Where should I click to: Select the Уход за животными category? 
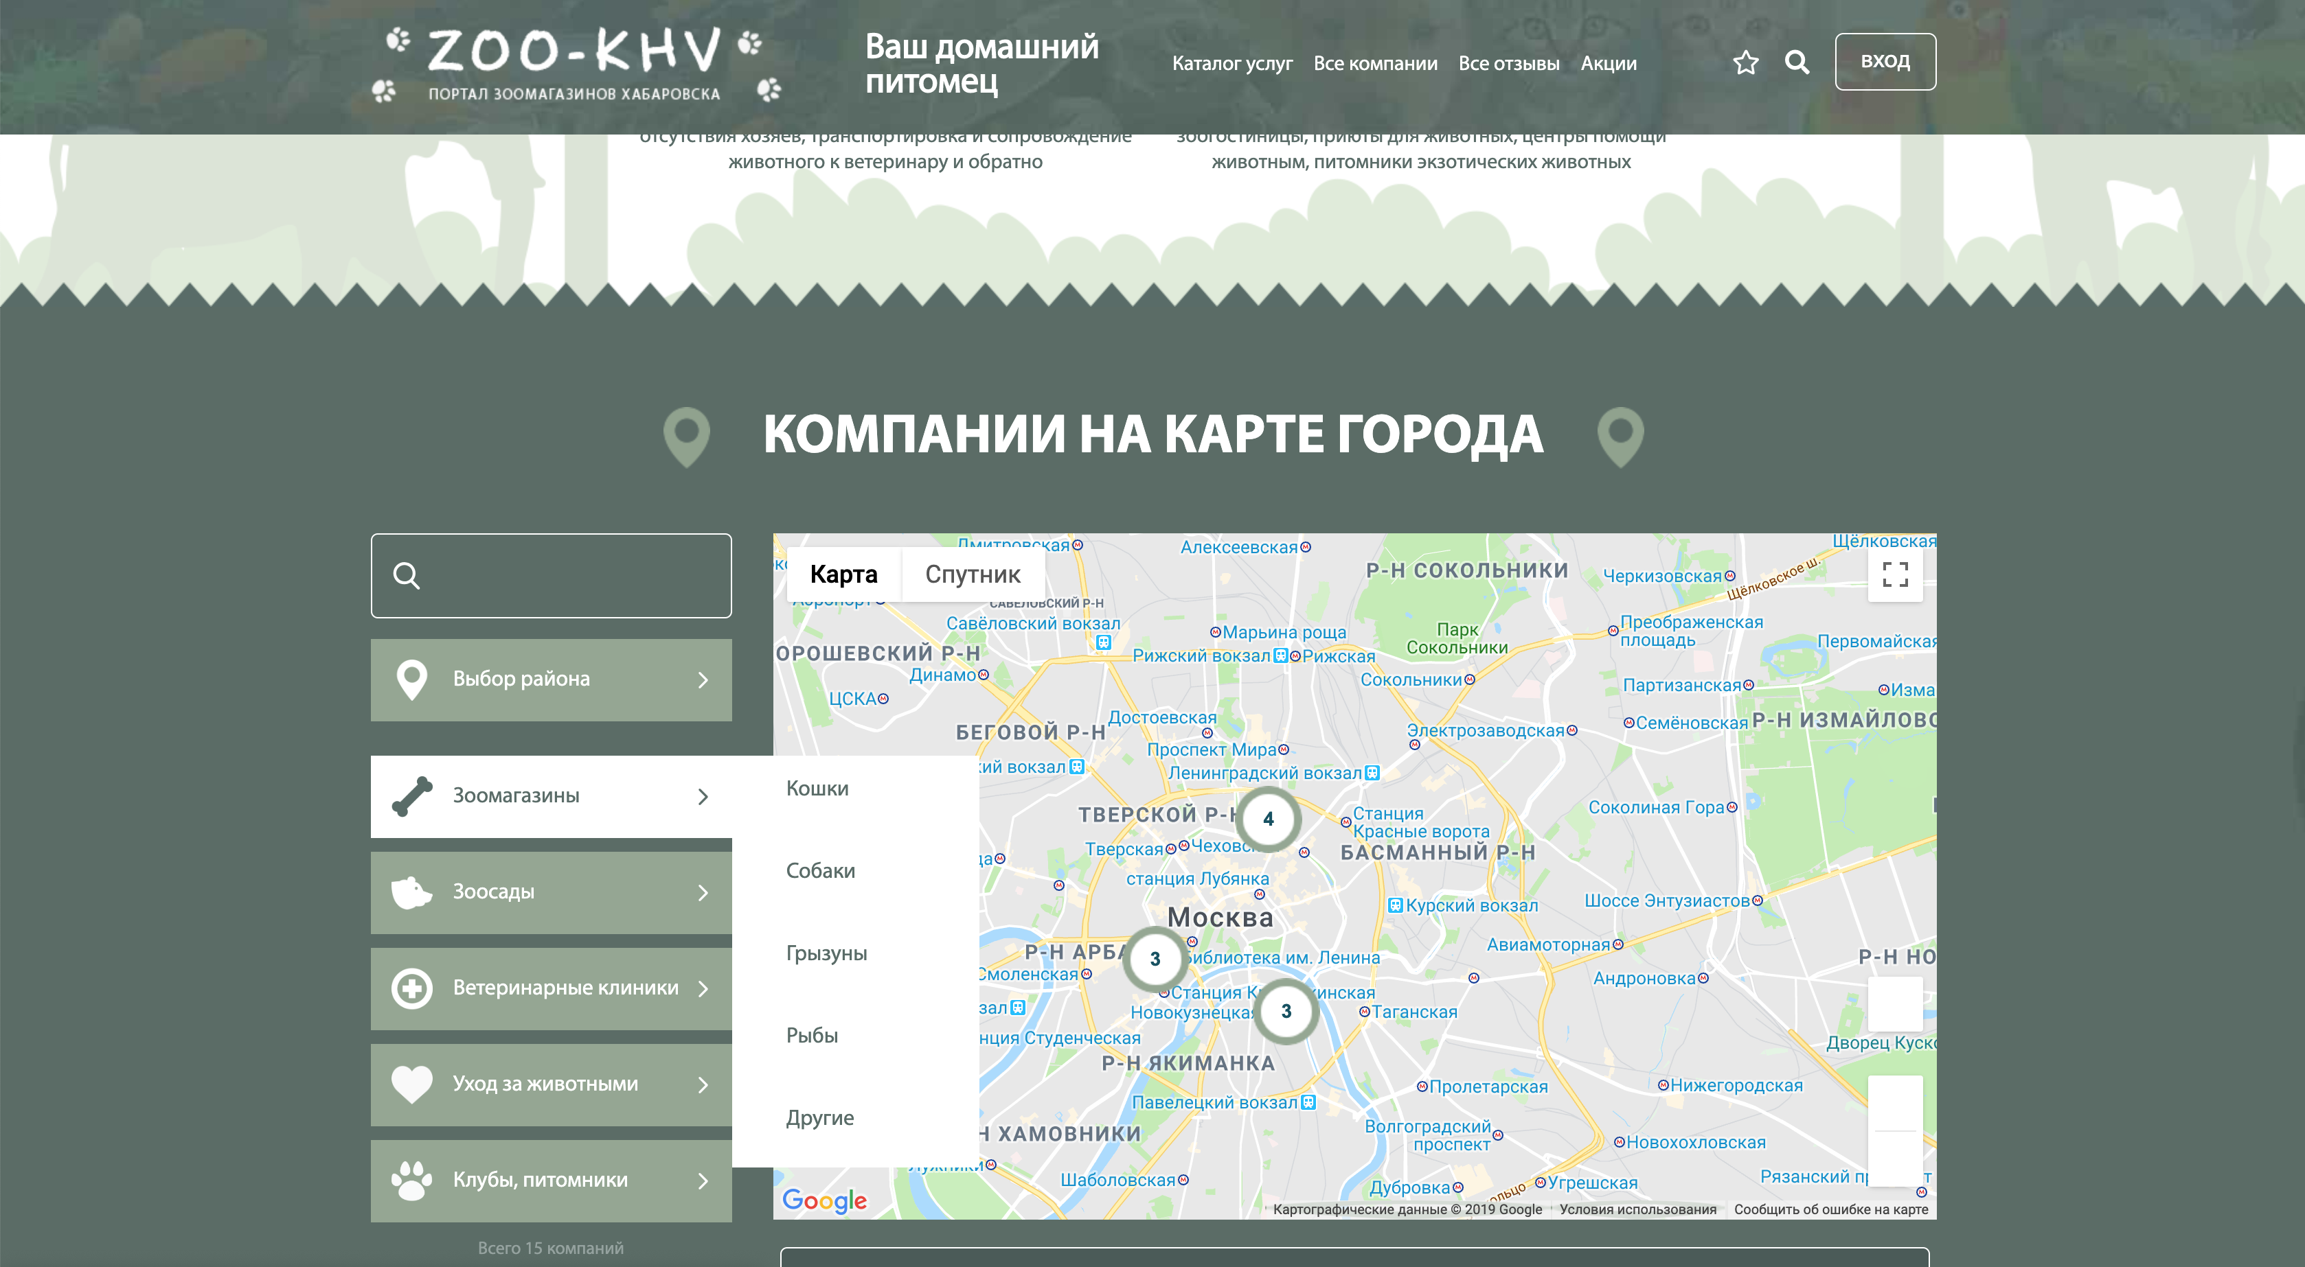click(x=552, y=1084)
